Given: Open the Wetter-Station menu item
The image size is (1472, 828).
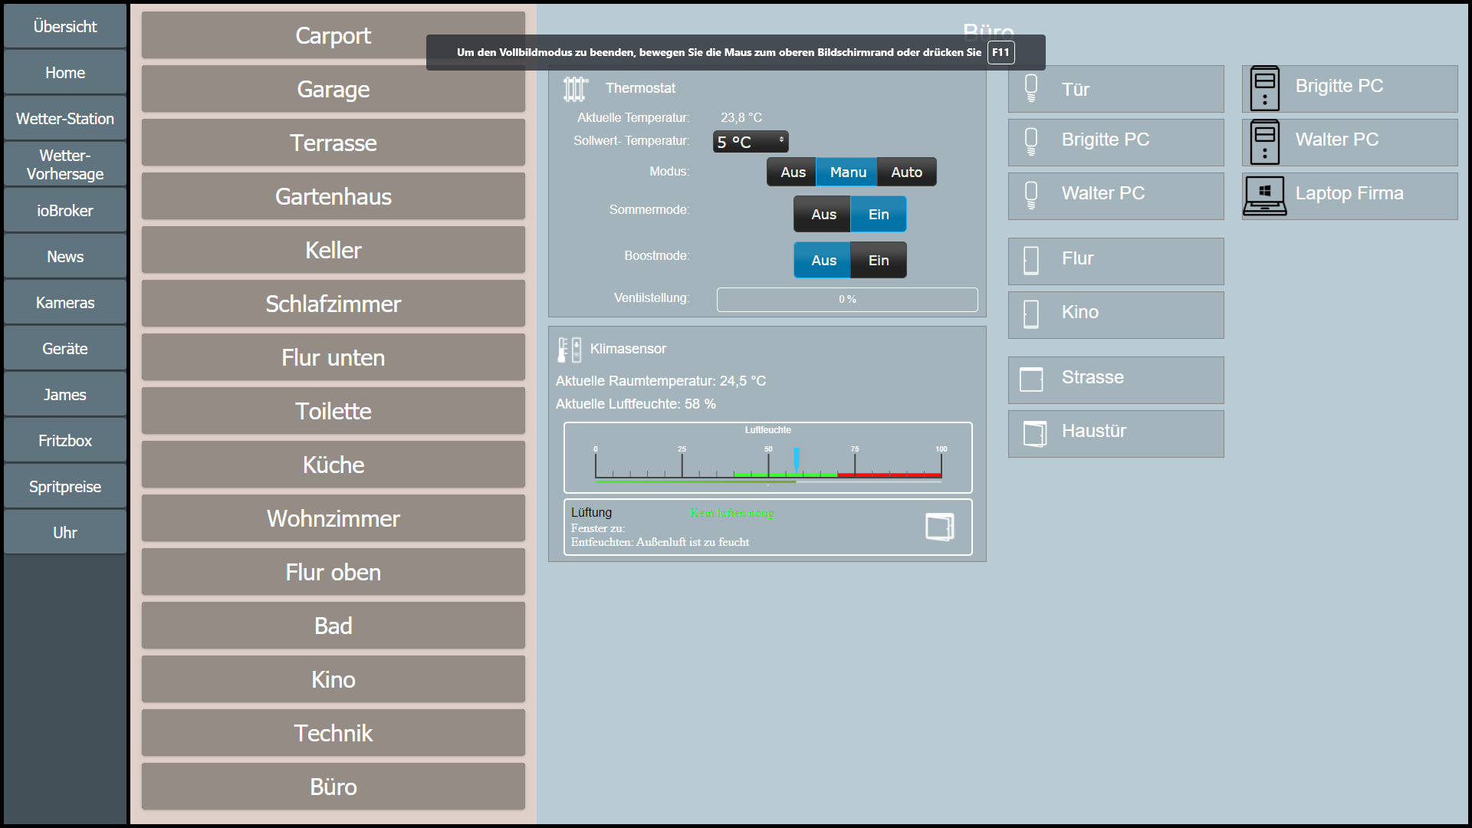Looking at the screenshot, I should pos(65,119).
